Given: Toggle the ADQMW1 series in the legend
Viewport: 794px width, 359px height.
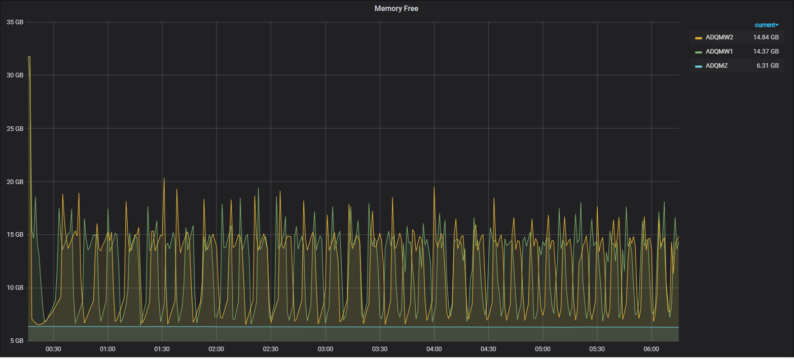Looking at the screenshot, I should [x=719, y=51].
